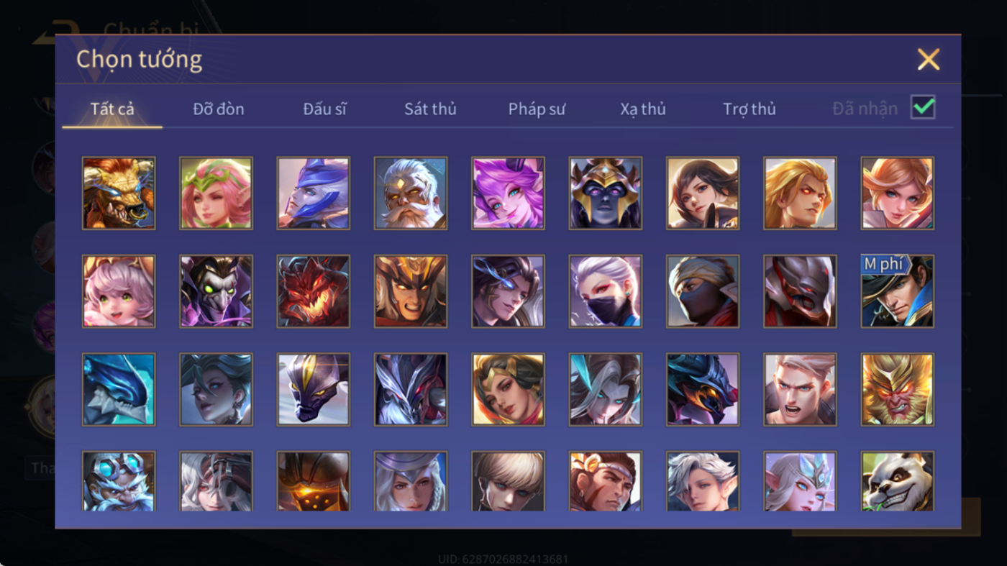Choose the red flaming demon hero

[314, 291]
